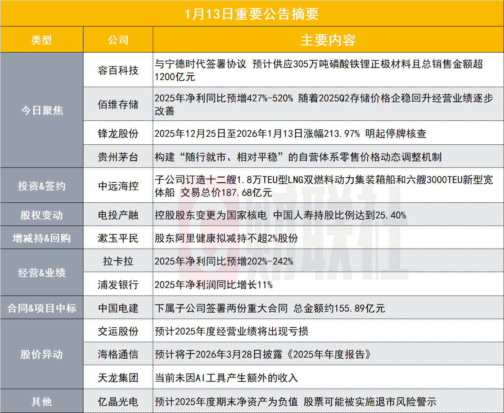504x413 pixels.
Task: Click "2025年净利润同比增长11%" text
Action: coord(213,284)
